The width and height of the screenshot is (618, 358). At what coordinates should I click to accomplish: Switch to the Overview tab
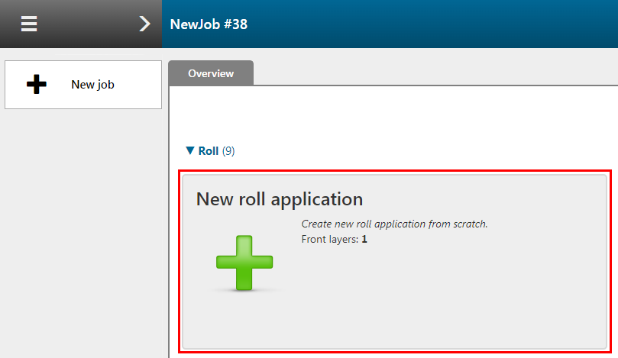[x=211, y=73]
